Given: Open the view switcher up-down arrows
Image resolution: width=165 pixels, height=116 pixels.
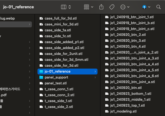Looking at the screenshot, I should point(70,7).
